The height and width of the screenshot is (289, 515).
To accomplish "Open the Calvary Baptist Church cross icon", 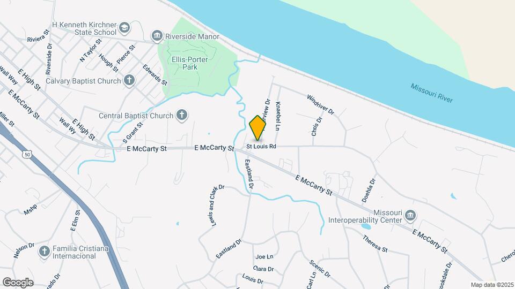I will [x=129, y=80].
